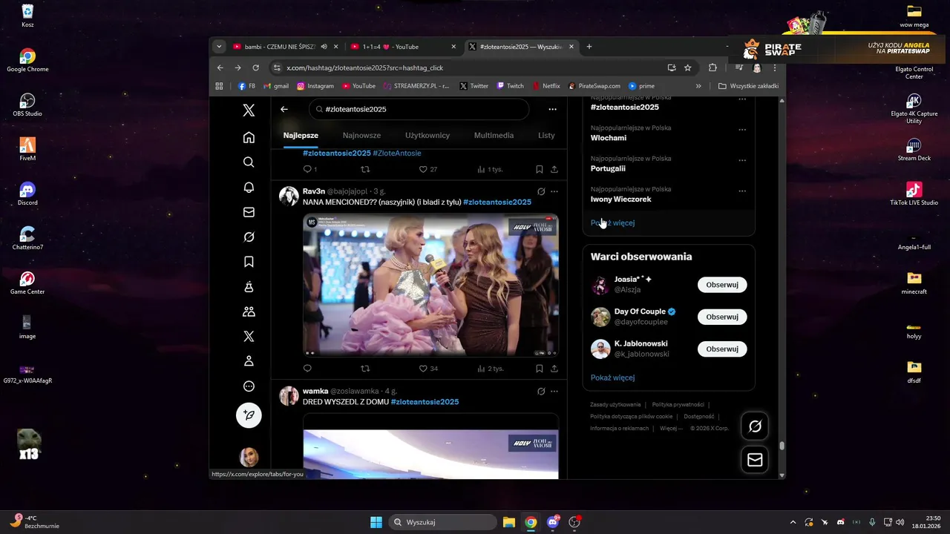Screen dimensions: 950x534
Task: Open OBS Studio desktop icon
Action: tap(27, 105)
